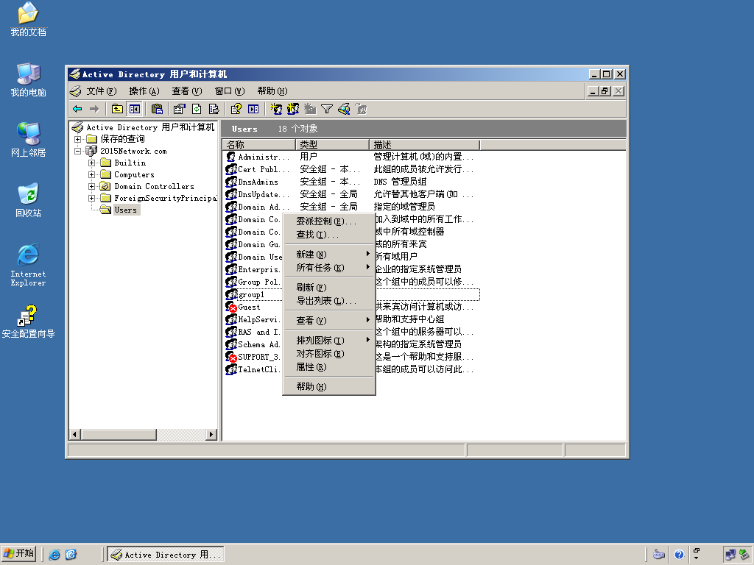The height and width of the screenshot is (565, 754).
Task: Choose 刷新 from the context menu
Action: pyautogui.click(x=329, y=288)
